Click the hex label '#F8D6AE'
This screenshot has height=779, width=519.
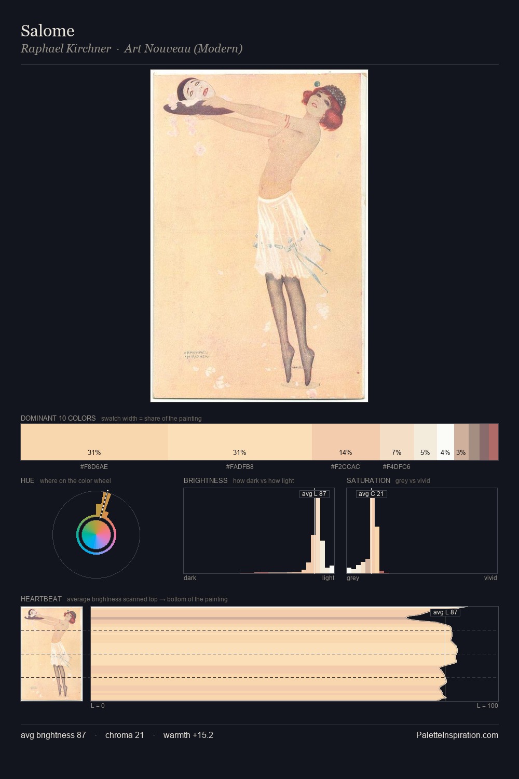(x=94, y=466)
